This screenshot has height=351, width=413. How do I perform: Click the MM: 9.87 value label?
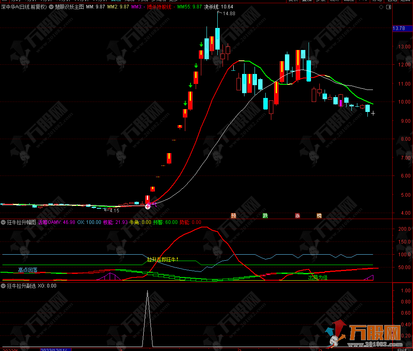click(x=95, y=7)
